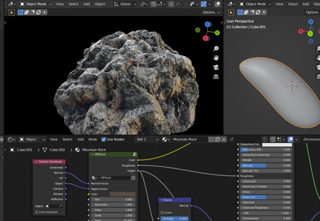Toggle camera view icon in rock viewport
The height and width of the screenshot is (221, 320).
(216, 67)
